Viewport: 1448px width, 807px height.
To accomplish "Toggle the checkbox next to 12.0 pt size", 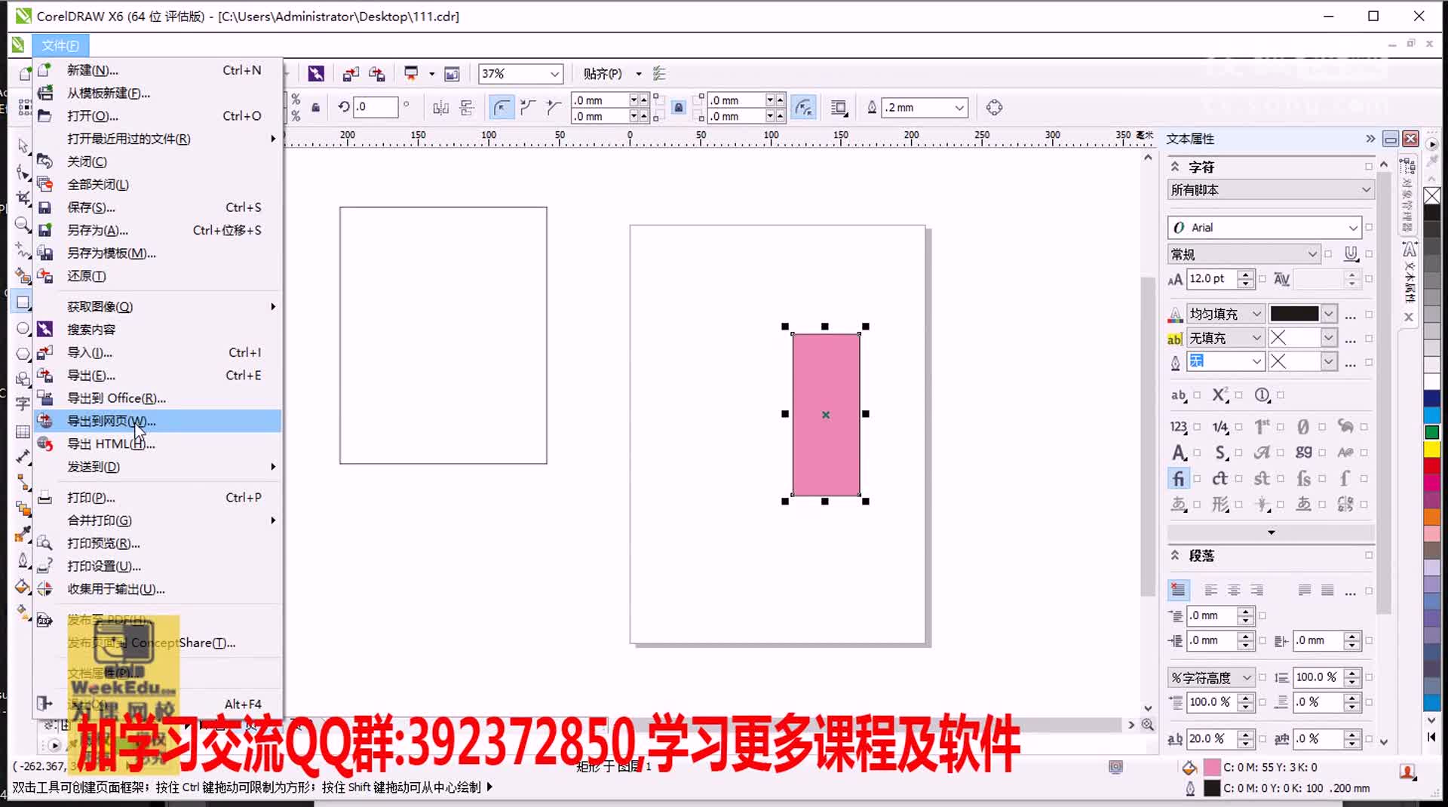I will pos(1262,279).
